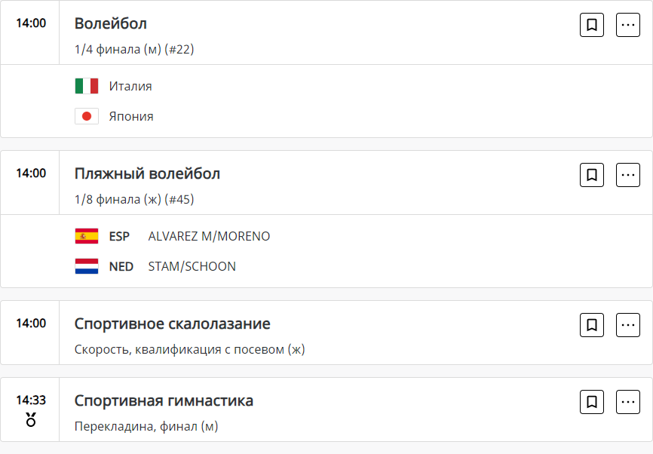Save Спортивная гимнастика event with bookmark icon

coord(592,402)
